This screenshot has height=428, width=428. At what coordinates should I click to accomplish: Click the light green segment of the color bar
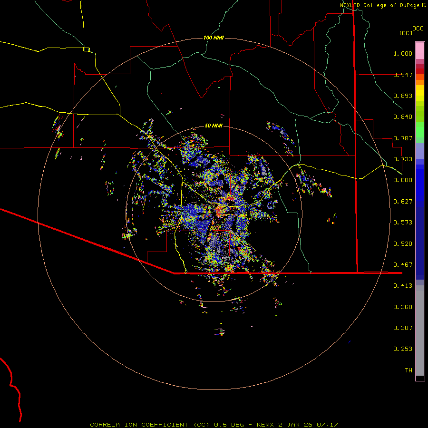point(420,130)
